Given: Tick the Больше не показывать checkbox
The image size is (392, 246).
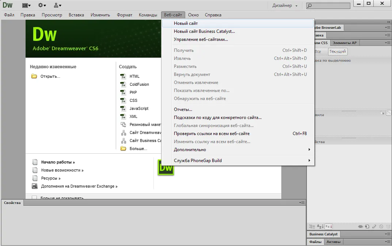Looking at the screenshot, I should pos(34,197).
